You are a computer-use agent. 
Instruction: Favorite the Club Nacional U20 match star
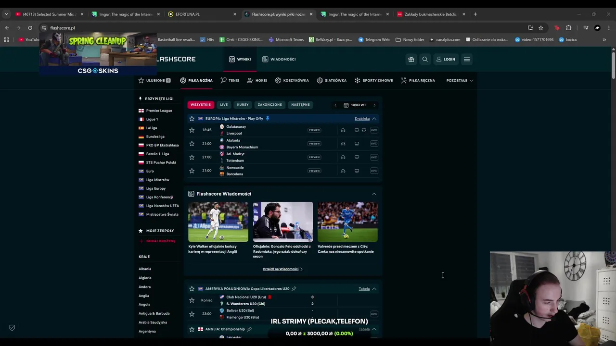[x=192, y=300]
